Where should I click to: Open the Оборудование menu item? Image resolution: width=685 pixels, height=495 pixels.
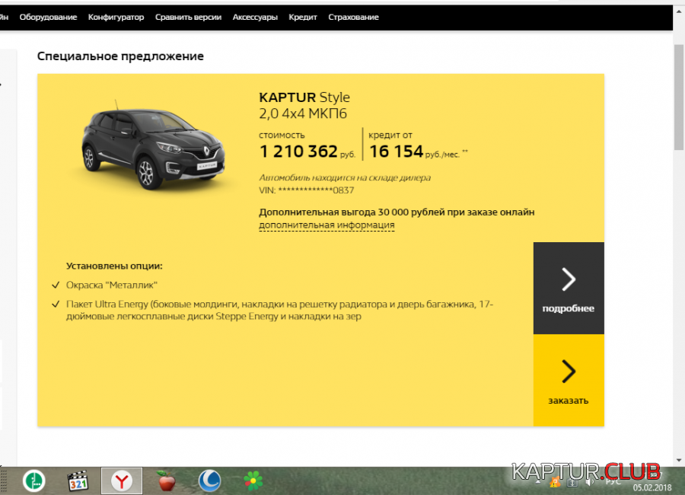pos(48,17)
